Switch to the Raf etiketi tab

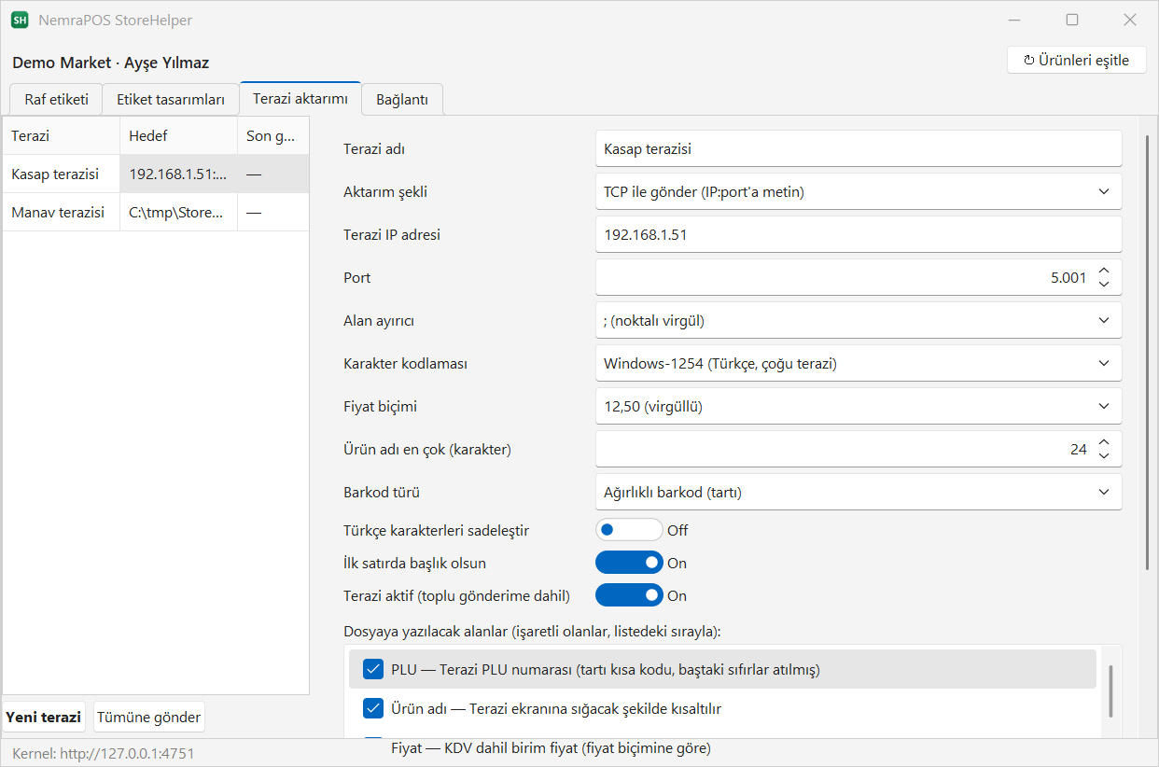coord(56,100)
